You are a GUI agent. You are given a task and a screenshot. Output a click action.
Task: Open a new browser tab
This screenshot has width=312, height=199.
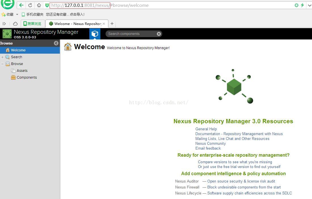[112, 24]
